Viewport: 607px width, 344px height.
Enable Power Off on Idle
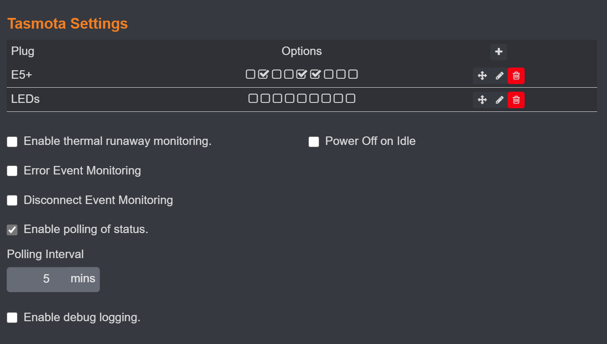[x=313, y=141]
